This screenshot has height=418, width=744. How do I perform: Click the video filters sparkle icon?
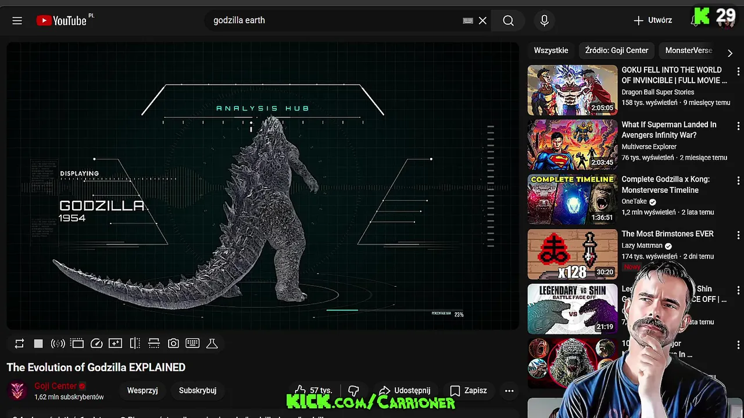pos(116,344)
